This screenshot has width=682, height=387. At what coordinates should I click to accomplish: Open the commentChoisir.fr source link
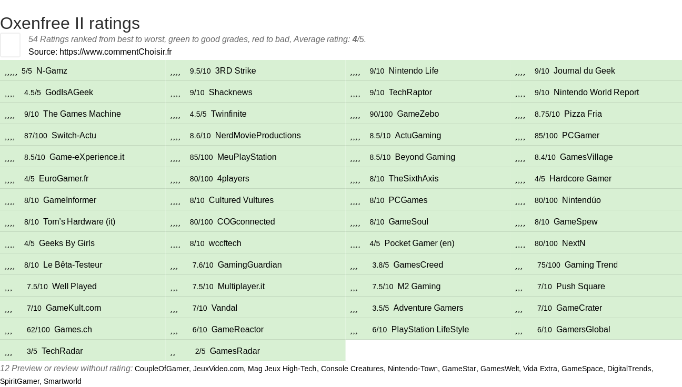[x=115, y=52]
